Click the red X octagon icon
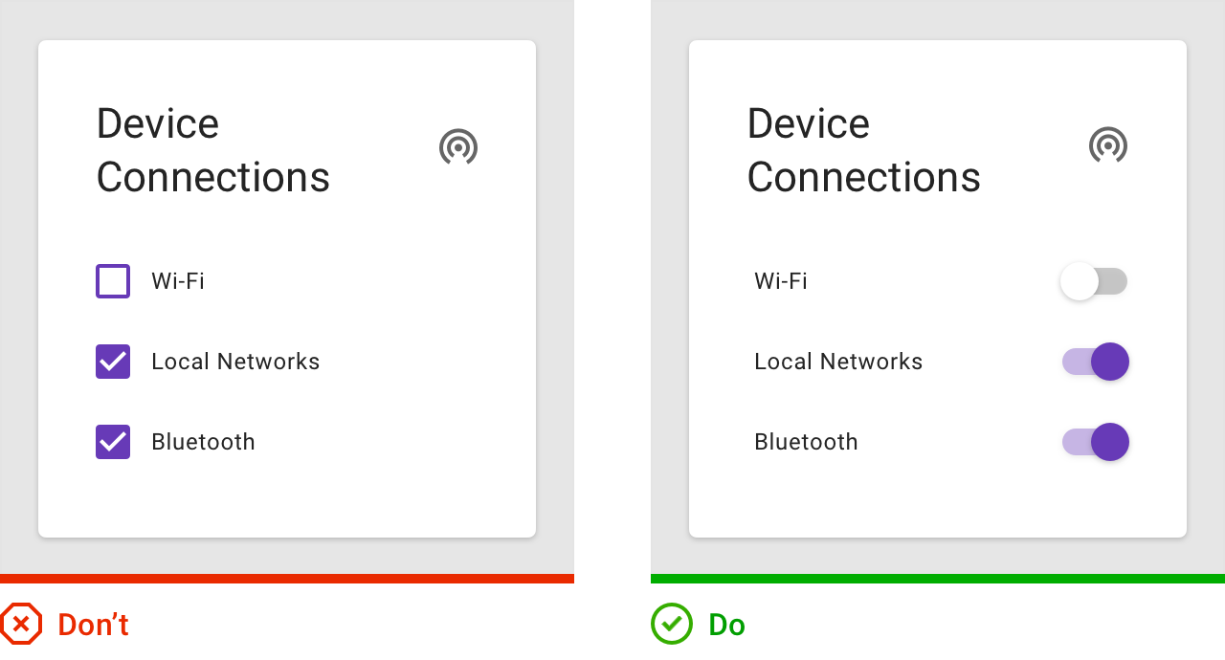This screenshot has width=1225, height=660. point(21,625)
